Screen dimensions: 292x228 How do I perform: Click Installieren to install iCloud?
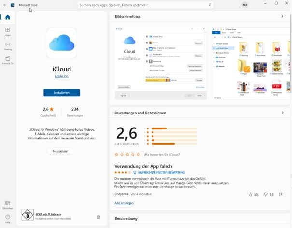62,93
